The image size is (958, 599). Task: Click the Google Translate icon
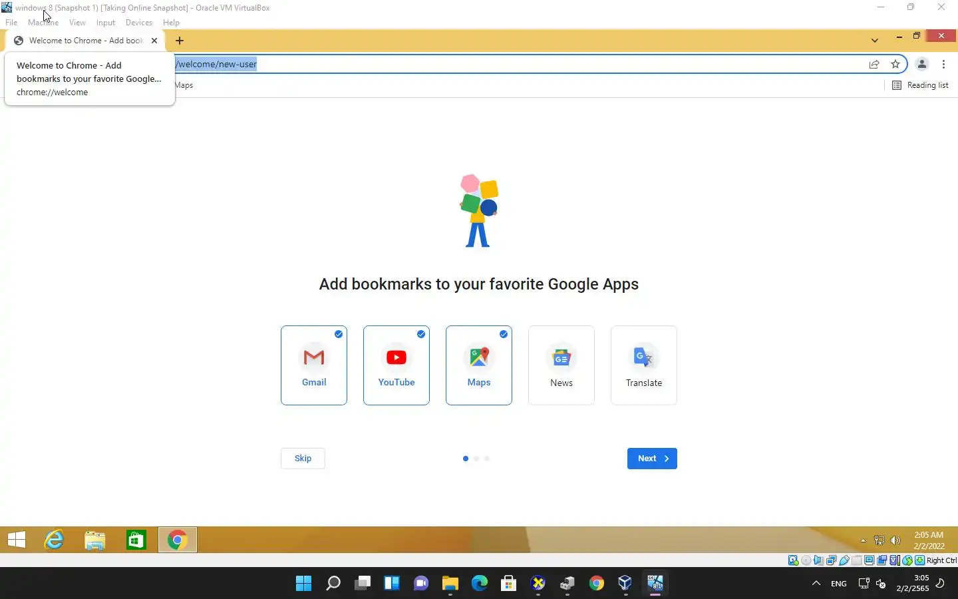[643, 357]
